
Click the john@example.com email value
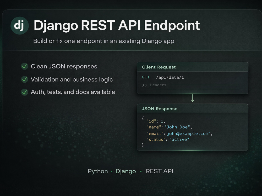(x=188, y=134)
